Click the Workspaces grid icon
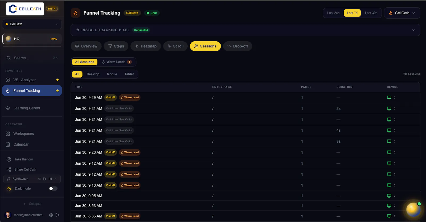This screenshot has height=222, width=426. pos(8,134)
